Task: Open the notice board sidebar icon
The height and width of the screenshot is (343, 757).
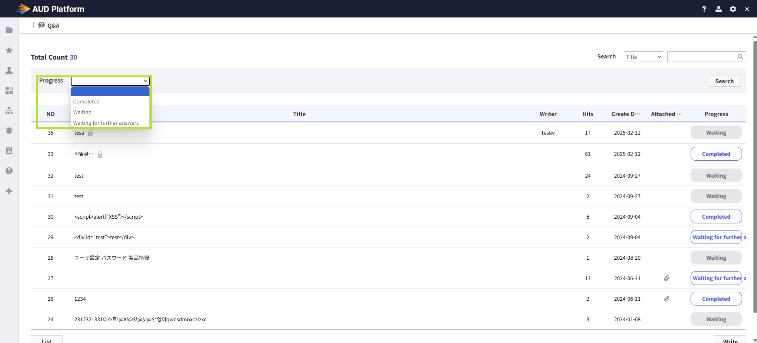Action: [9, 151]
